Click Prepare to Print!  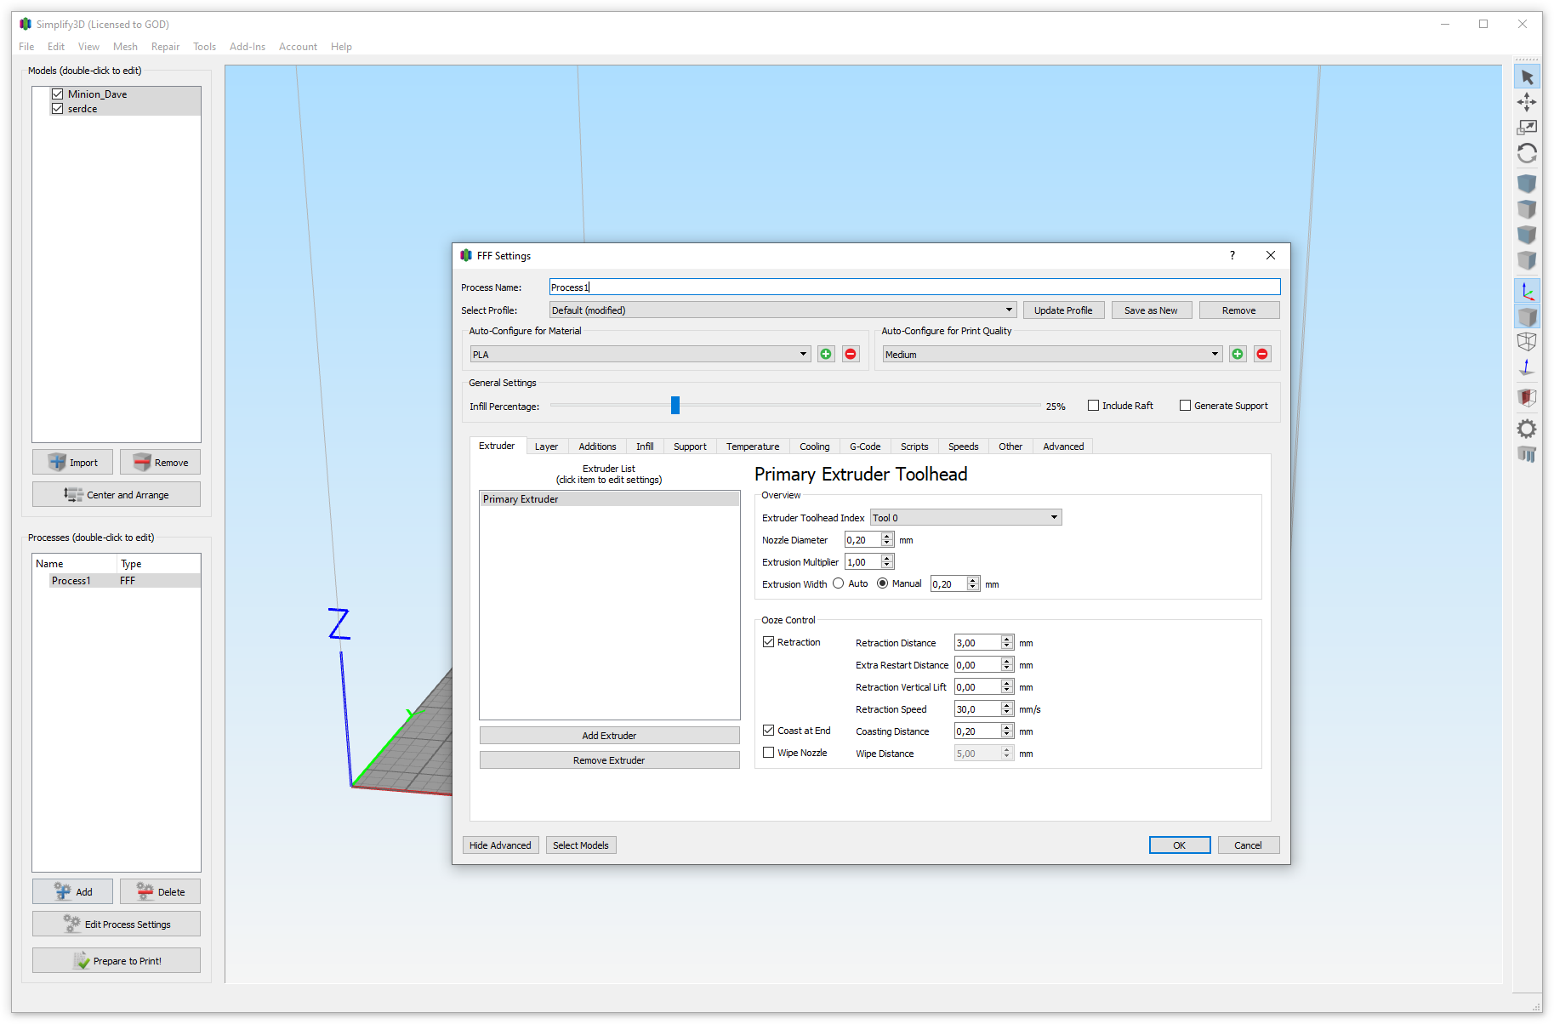(117, 960)
